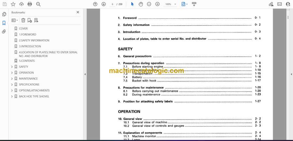The height and width of the screenshot is (141, 293).
Task: Expand the SAFETY bookmark chevron
Action: (x=12, y=67)
